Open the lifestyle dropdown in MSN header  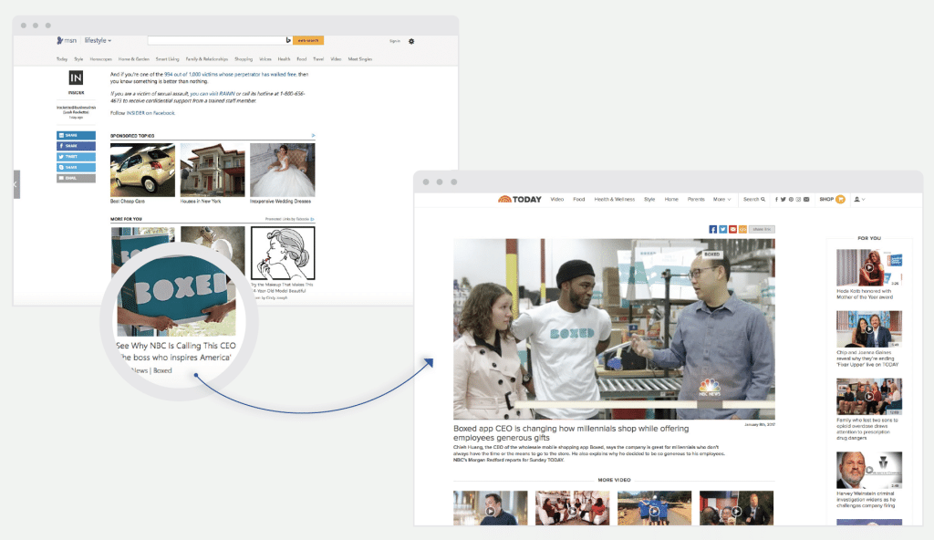(x=98, y=40)
